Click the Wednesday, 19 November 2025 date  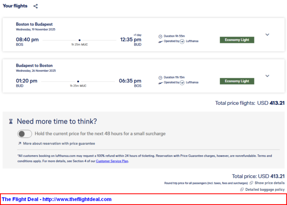click(36, 29)
